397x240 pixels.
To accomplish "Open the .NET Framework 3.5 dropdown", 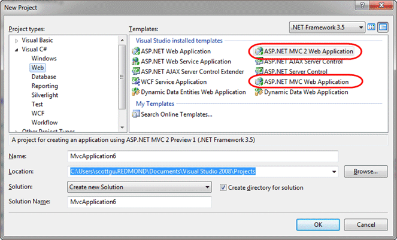I will [327, 27].
